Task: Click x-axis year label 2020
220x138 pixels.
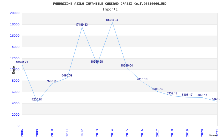Action: click(x=202, y=133)
